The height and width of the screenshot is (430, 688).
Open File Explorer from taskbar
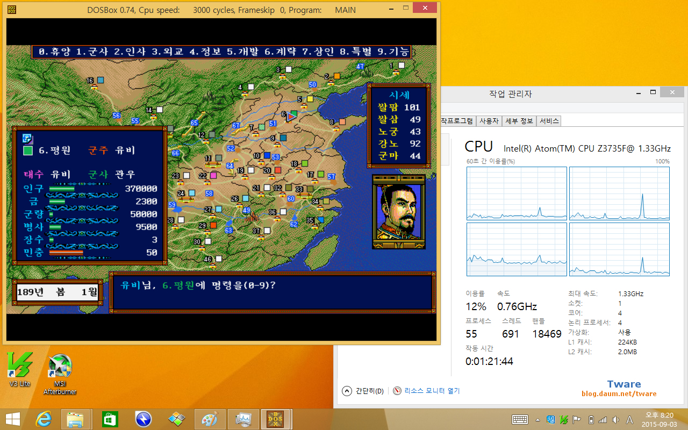point(75,419)
